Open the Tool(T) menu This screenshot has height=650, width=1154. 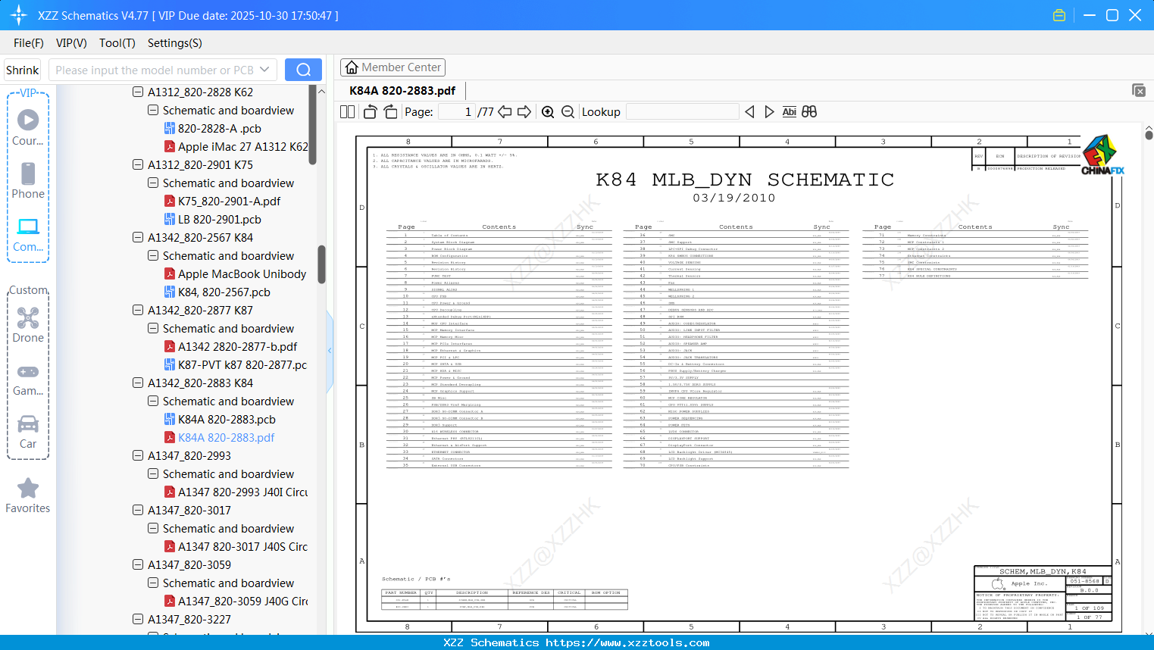117,43
